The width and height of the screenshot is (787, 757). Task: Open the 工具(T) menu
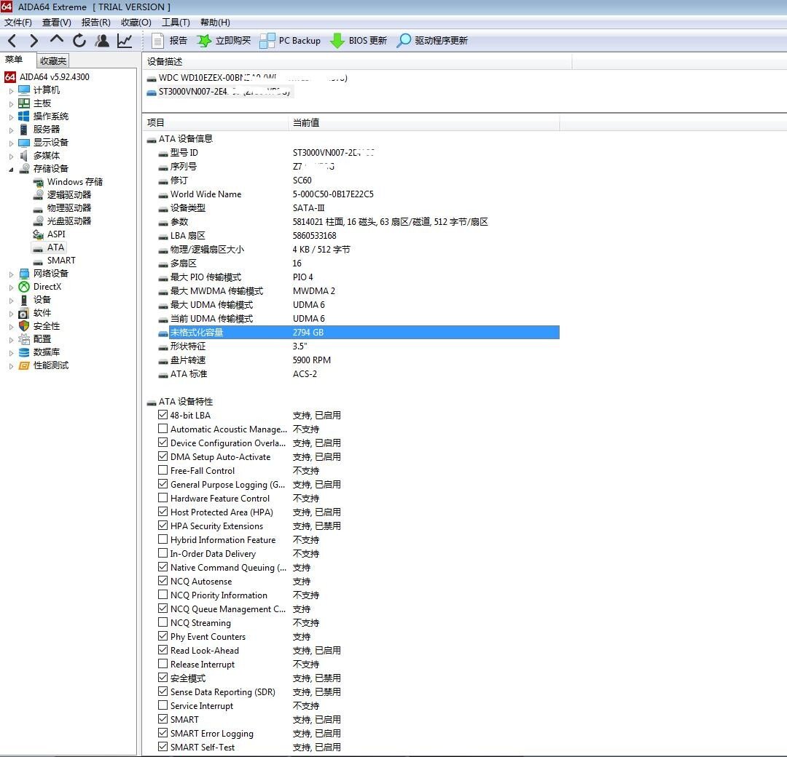click(x=175, y=23)
